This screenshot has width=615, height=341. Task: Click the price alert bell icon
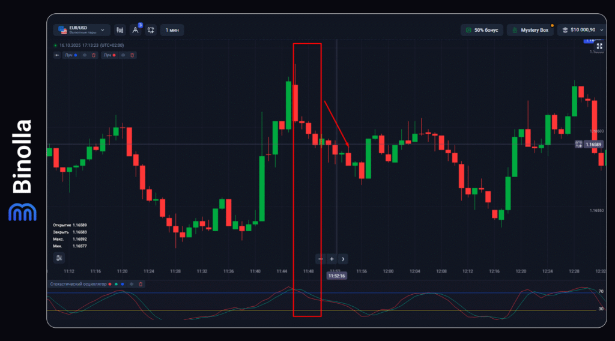[151, 30]
